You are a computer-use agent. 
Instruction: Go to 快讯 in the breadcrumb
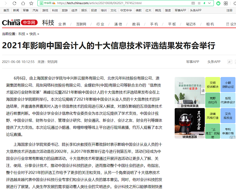(x=33, y=34)
